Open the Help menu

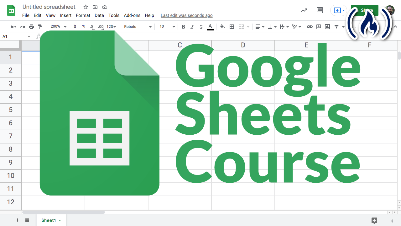pos(149,15)
